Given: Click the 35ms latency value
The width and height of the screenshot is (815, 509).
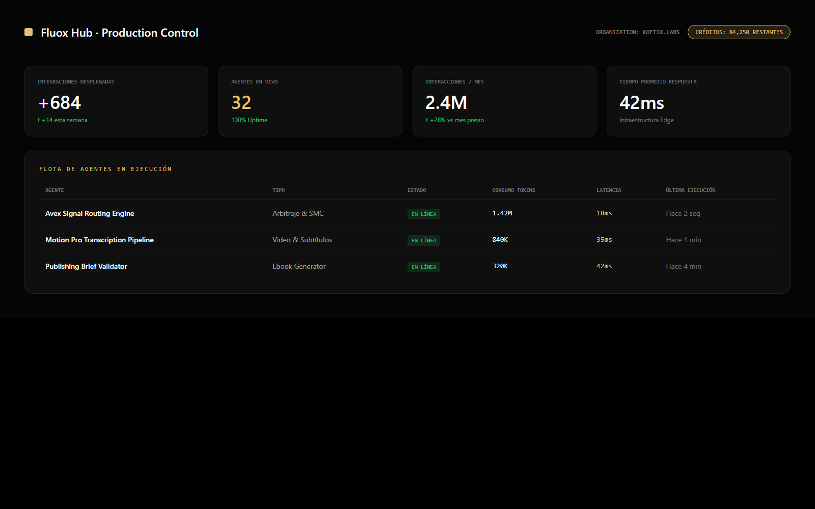Looking at the screenshot, I should pyautogui.click(x=604, y=240).
